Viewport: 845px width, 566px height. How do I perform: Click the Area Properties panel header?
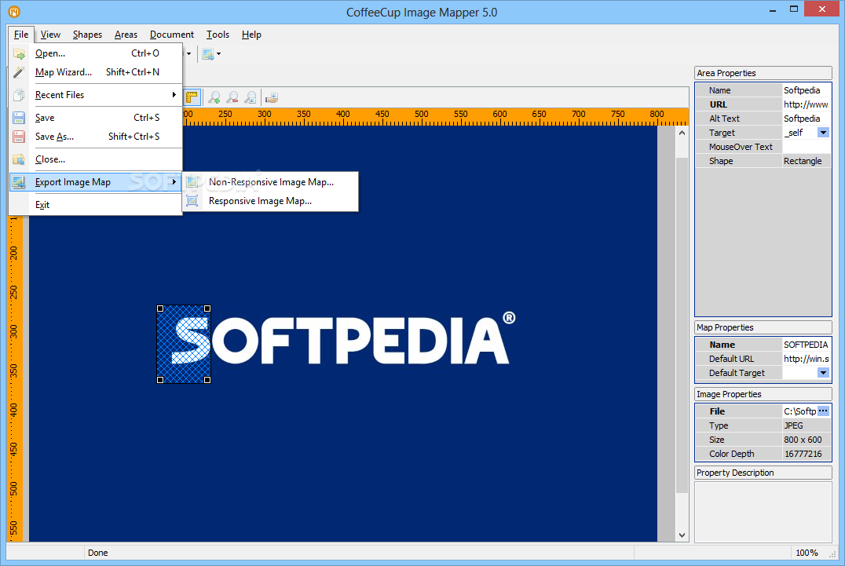click(x=763, y=73)
